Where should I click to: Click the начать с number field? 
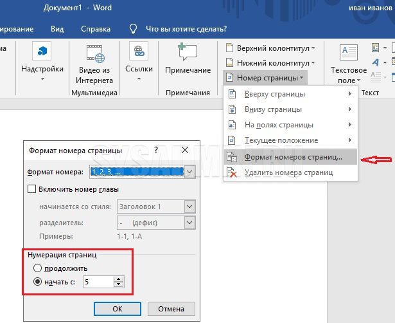click(98, 282)
